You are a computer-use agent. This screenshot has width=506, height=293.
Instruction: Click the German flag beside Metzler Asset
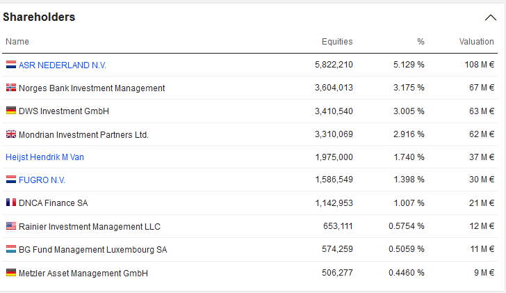click(x=11, y=273)
